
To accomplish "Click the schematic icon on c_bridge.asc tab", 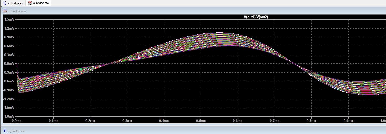I will tap(5, 3).
